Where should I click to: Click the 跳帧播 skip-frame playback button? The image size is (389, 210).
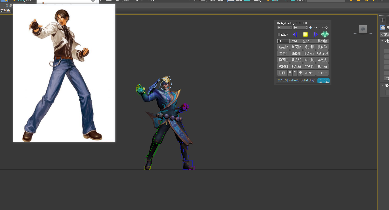(x=283, y=66)
